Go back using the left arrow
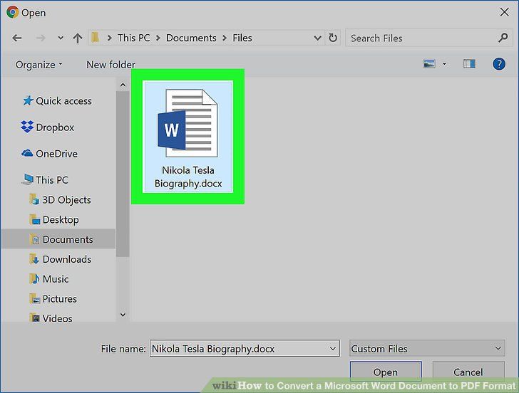Image resolution: width=519 pixels, height=393 pixels. click(x=17, y=38)
